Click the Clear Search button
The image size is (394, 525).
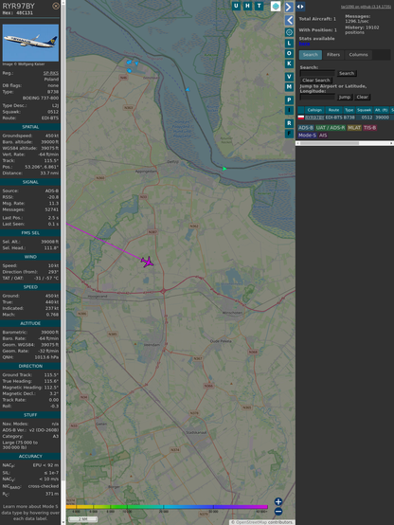[x=316, y=80]
